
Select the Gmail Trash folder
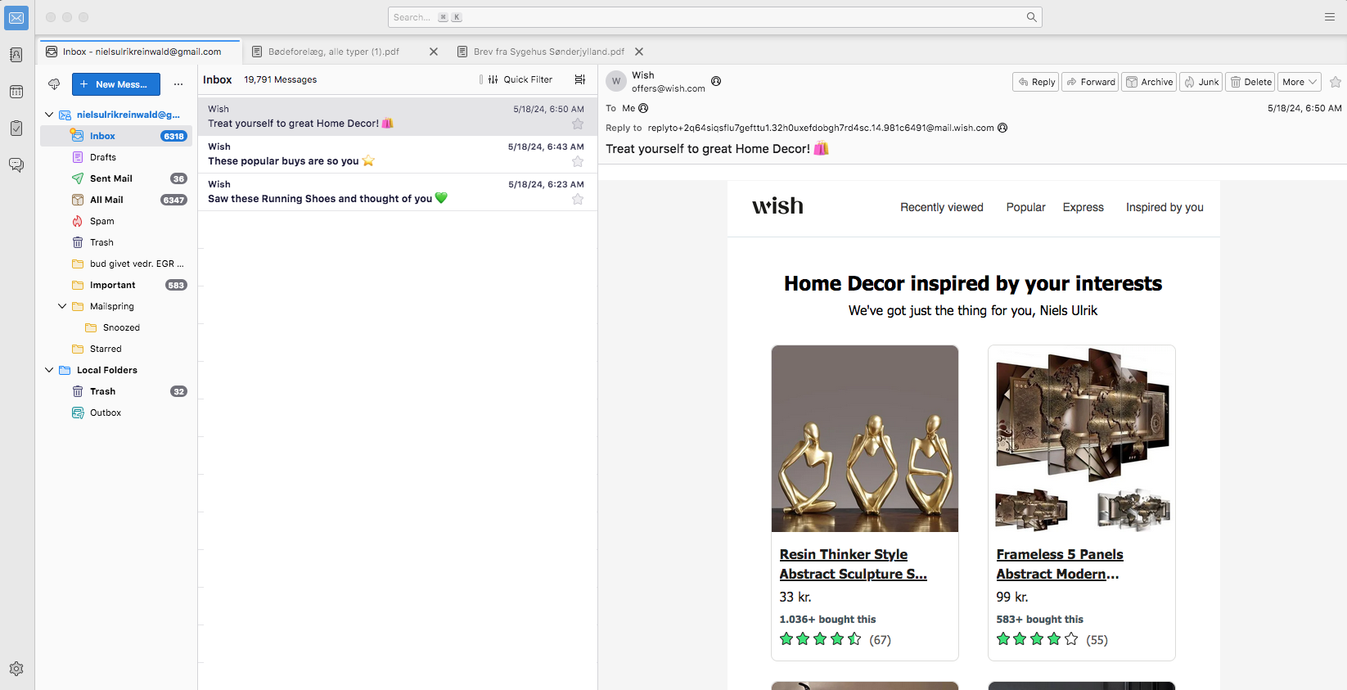(116, 242)
